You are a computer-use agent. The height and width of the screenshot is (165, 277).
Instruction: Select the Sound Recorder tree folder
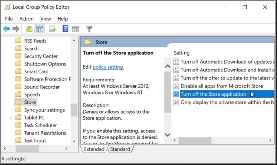click(x=42, y=87)
